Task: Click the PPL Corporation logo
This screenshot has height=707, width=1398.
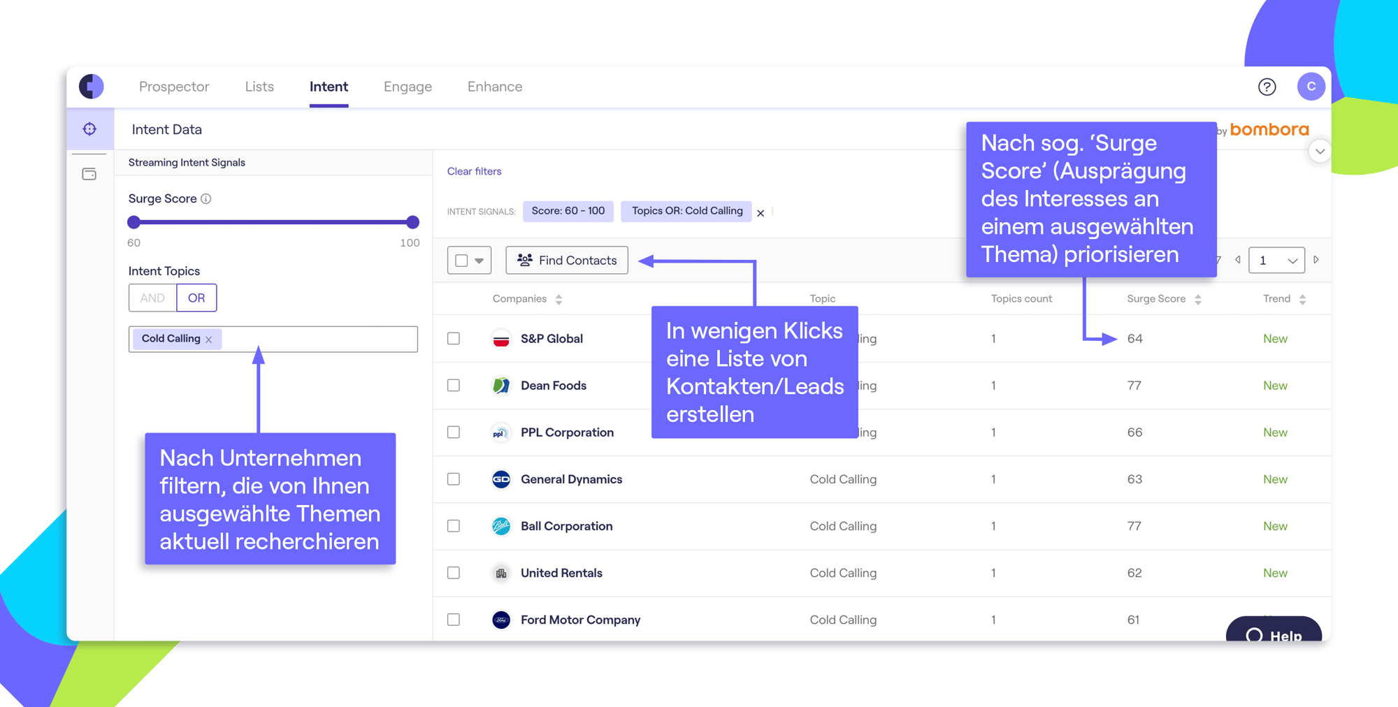Action: click(x=501, y=432)
